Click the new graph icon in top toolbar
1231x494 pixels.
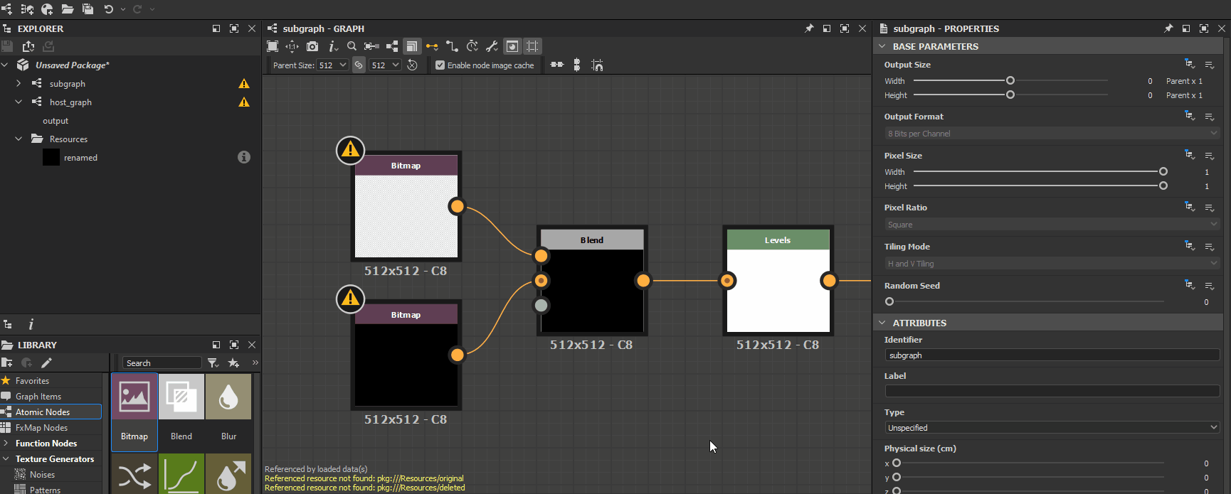click(x=6, y=9)
